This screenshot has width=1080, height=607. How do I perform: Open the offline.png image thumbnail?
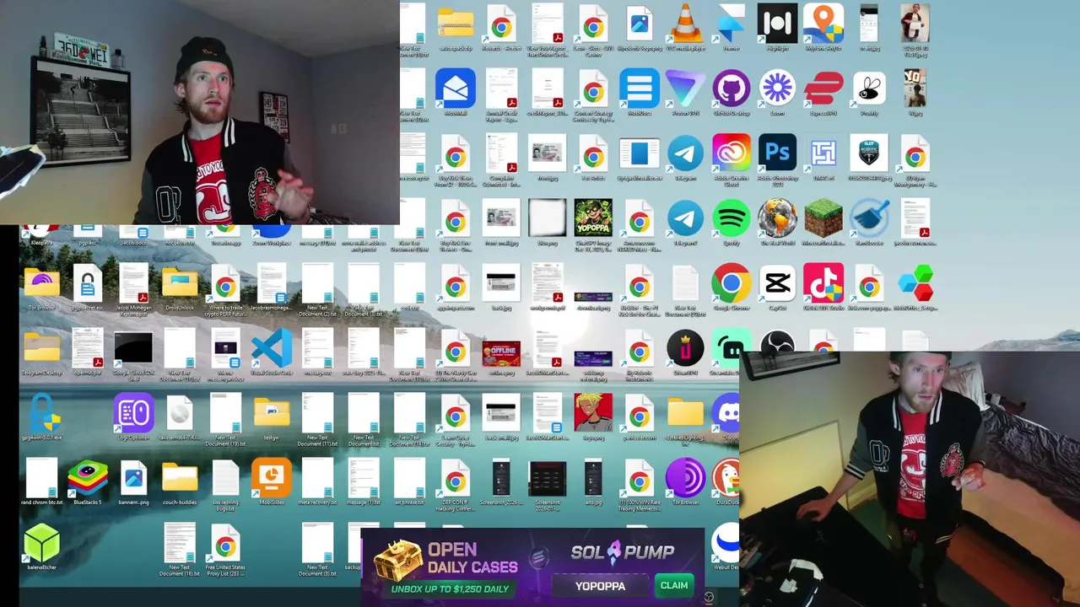[x=501, y=352]
